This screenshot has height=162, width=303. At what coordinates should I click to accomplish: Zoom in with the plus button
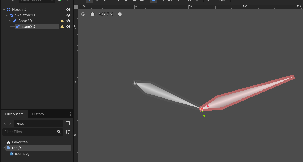coord(120,14)
